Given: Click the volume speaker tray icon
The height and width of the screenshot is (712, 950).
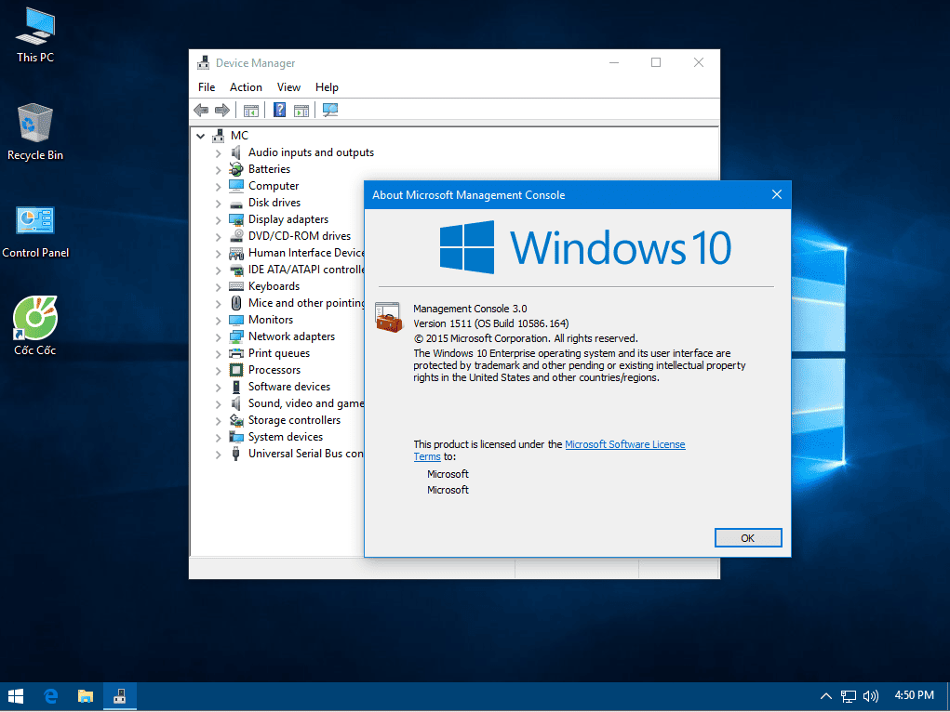Looking at the screenshot, I should pos(871,696).
